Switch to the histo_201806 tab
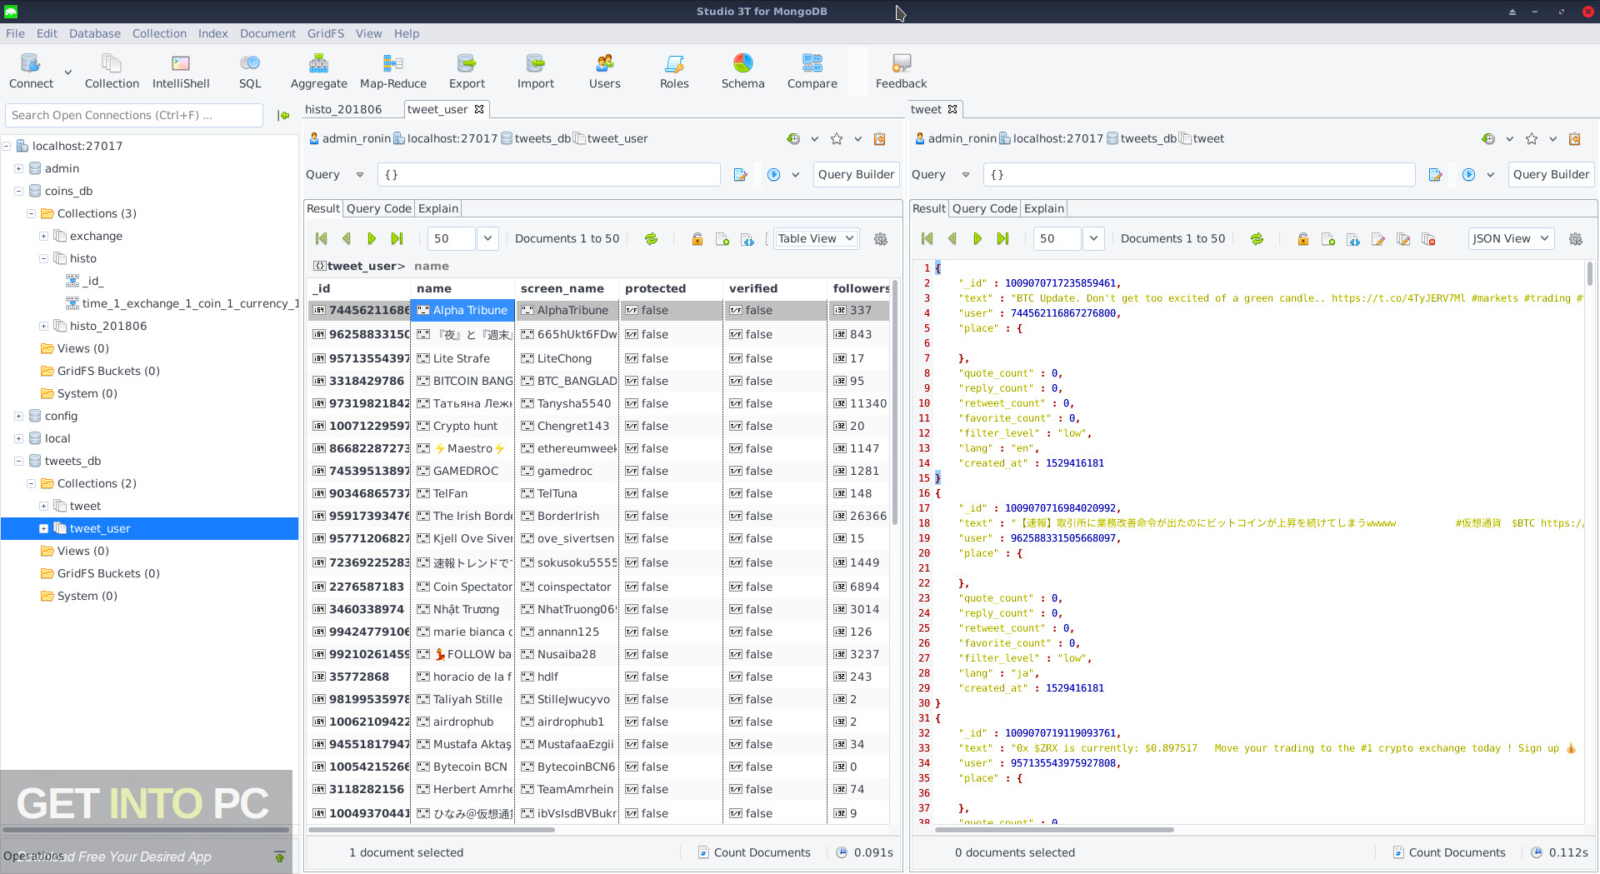1600x874 pixels. (x=343, y=109)
